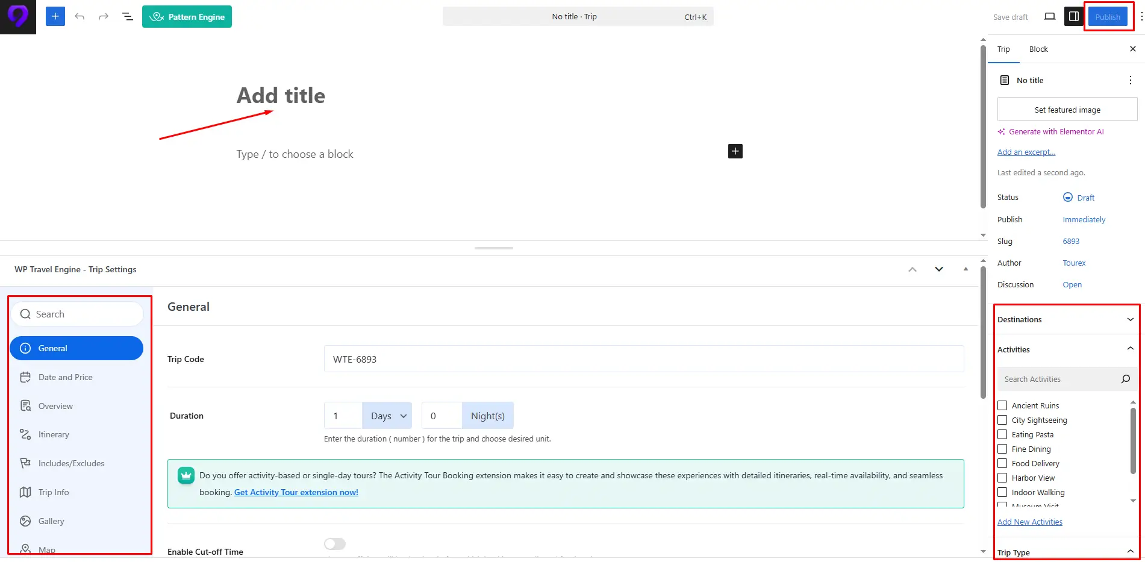Check the Ancient Ruins activity
1145x562 pixels.
pos(1002,405)
